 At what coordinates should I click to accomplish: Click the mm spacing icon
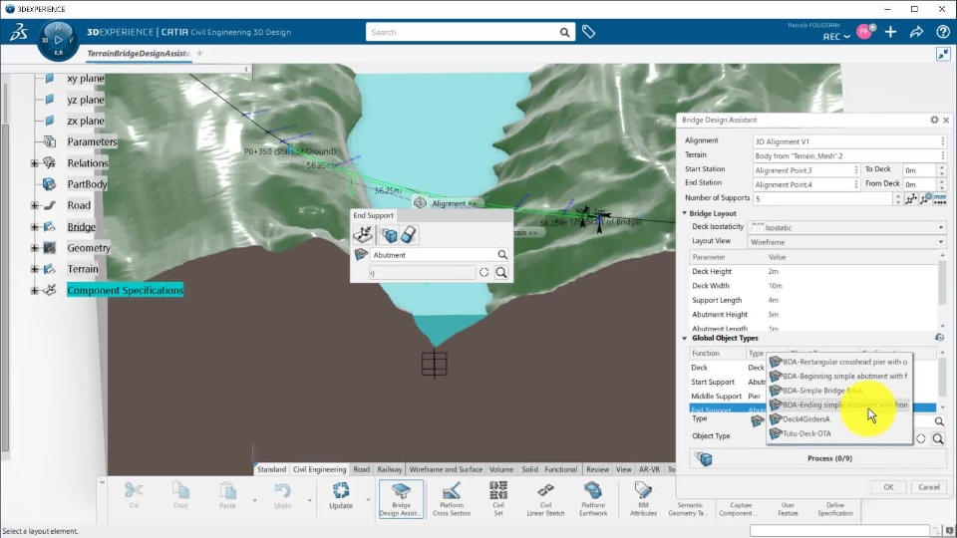click(x=940, y=199)
